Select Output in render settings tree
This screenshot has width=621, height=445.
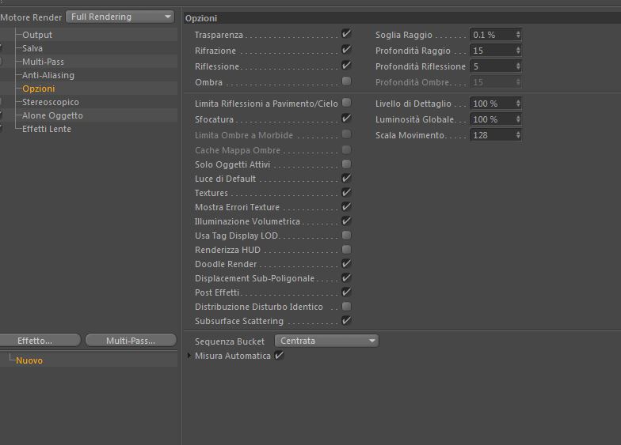tap(36, 35)
